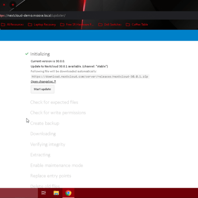This screenshot has height=198, width=198.
Task: Click the Start update button
Action: click(42, 89)
